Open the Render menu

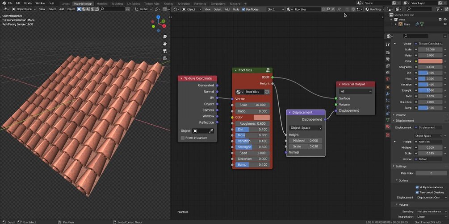[x=28, y=3]
